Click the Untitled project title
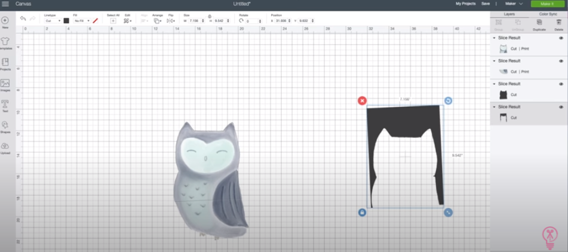 click(x=242, y=4)
